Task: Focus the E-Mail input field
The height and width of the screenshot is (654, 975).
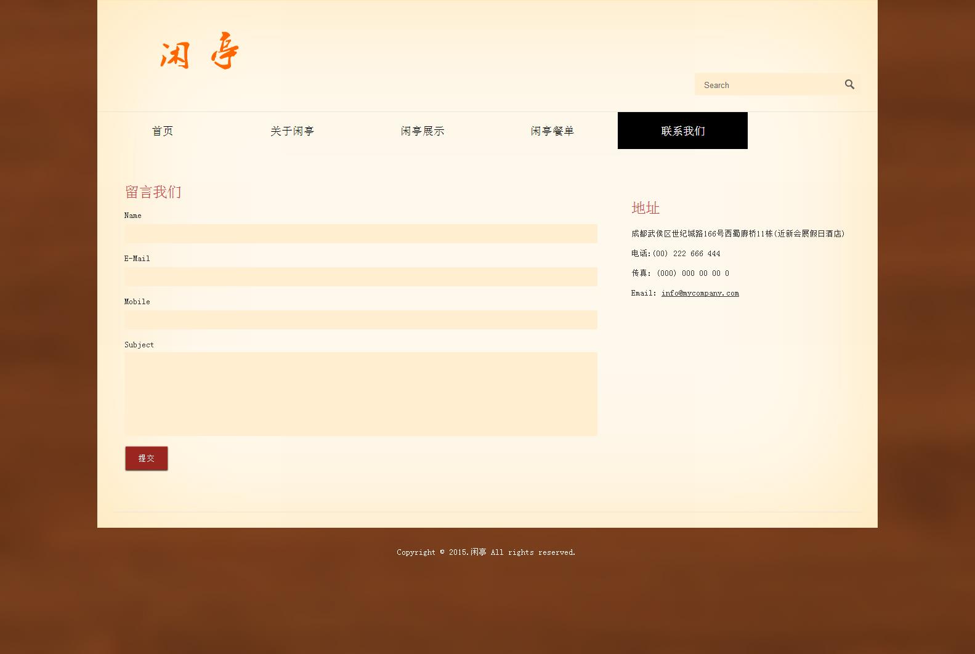Action: [360, 277]
